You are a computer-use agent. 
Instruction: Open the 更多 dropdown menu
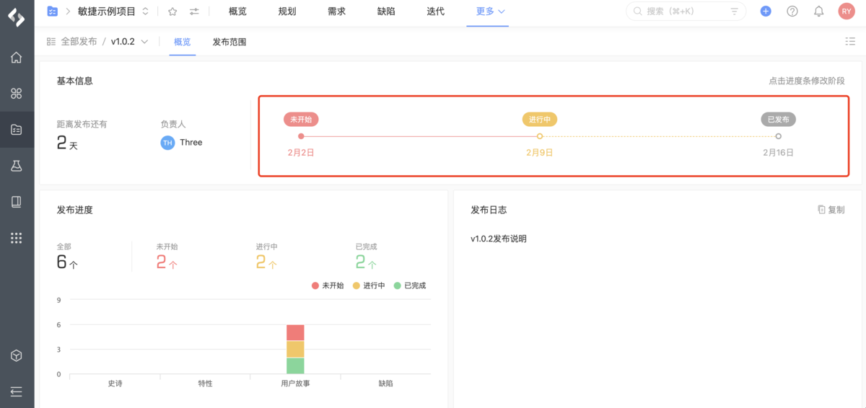click(491, 12)
